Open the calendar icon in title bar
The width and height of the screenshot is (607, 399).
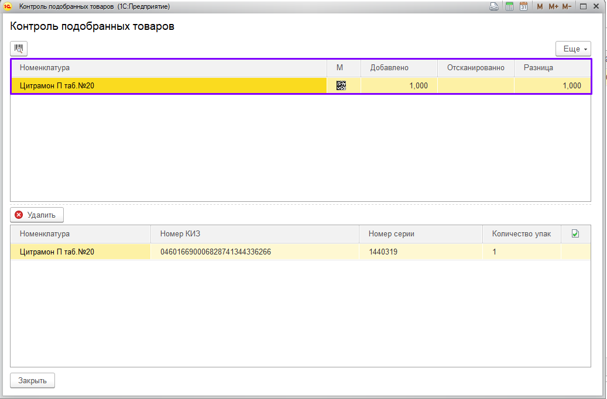pos(523,6)
